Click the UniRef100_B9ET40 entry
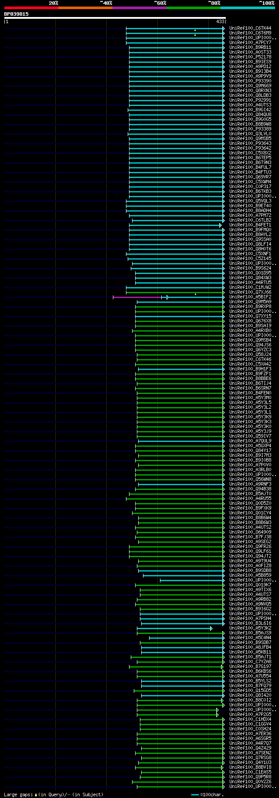The height and width of the screenshot is (798, 279). click(x=250, y=205)
